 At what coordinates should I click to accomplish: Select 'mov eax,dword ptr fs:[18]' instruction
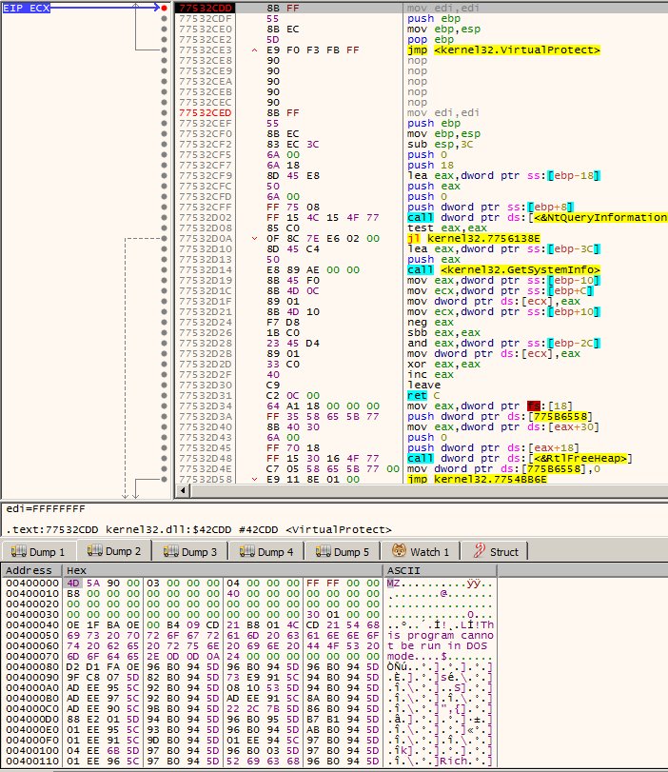pyautogui.click(x=490, y=406)
